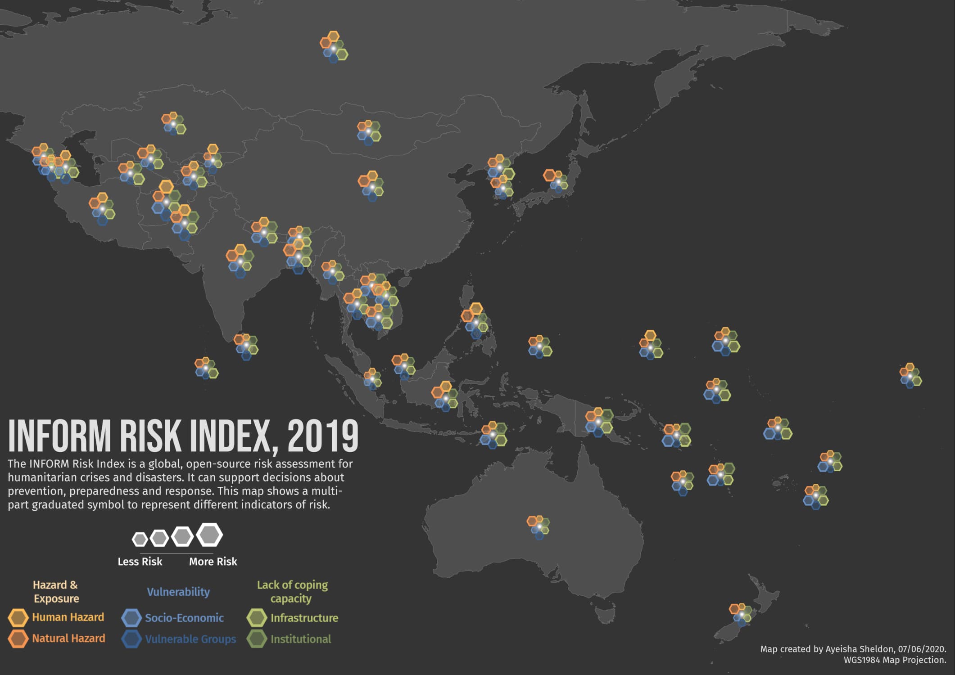This screenshot has width=955, height=675.
Task: Click the hexagon cluster over Sri Lanka
Action: coord(246,346)
